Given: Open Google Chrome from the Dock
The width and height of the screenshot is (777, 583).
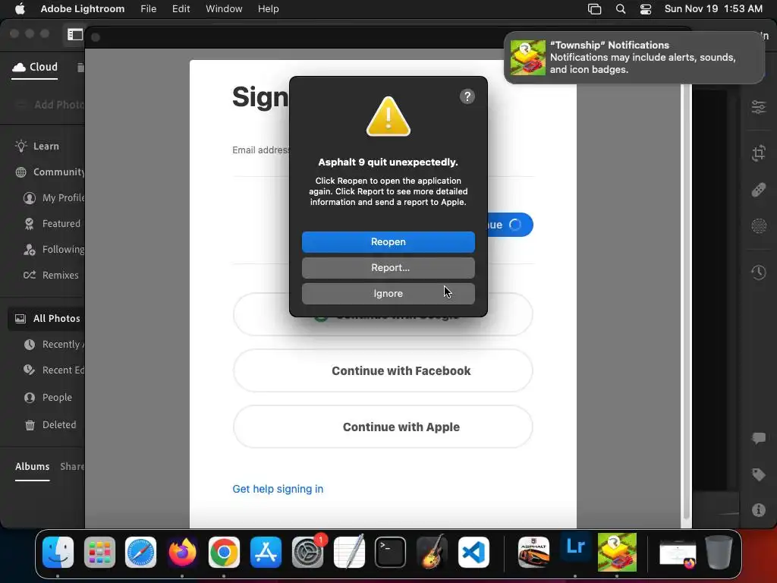Looking at the screenshot, I should click(224, 553).
